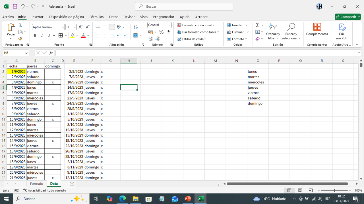Click the horizontal scrollbar
Viewport: 364px width, 204px height.
point(288,184)
